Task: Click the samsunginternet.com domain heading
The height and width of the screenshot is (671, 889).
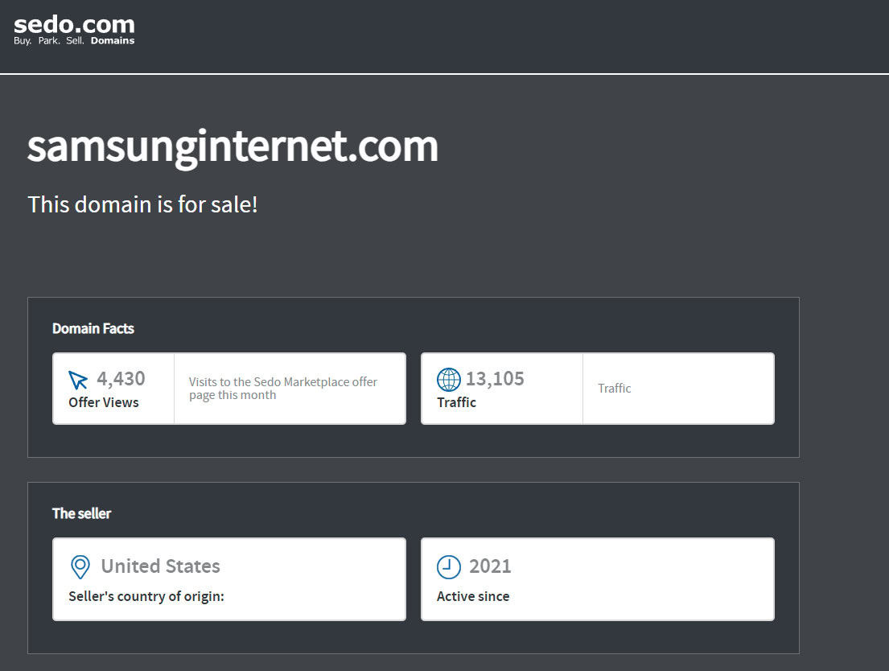Action: click(x=233, y=146)
